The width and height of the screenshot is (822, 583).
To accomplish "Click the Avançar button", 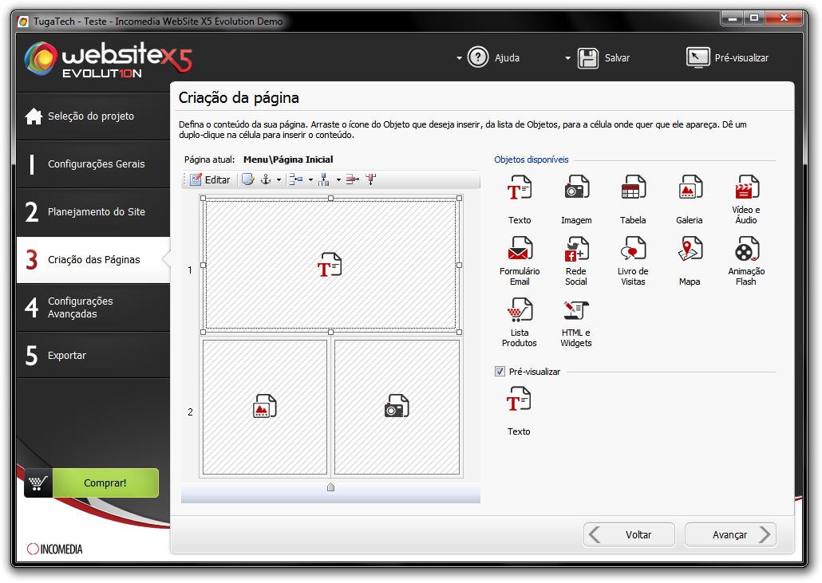I will [x=730, y=535].
